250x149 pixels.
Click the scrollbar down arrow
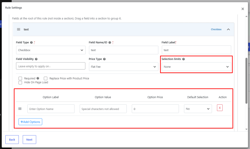click(x=246, y=129)
